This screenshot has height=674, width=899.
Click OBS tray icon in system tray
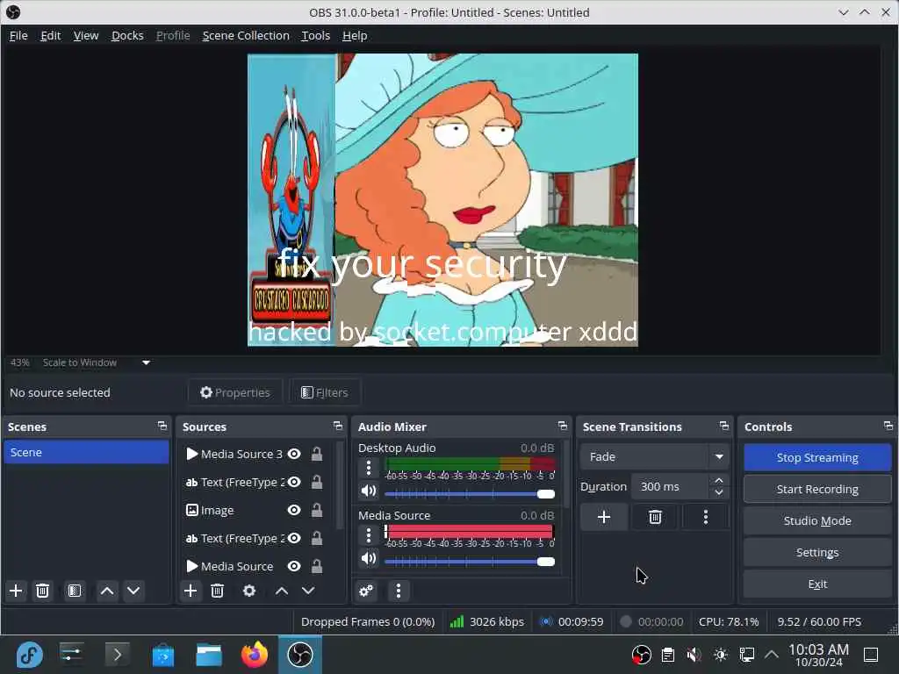641,655
